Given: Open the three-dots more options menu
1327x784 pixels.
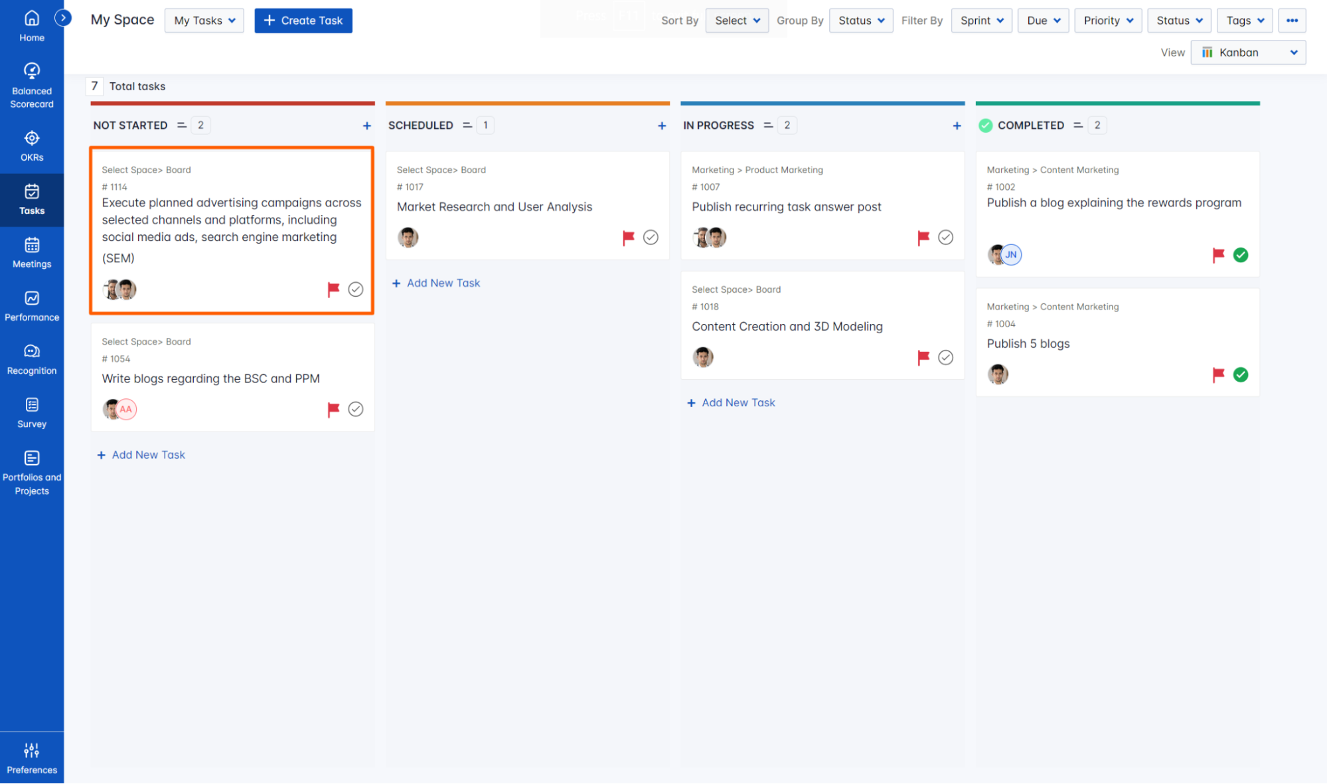Looking at the screenshot, I should pos(1292,21).
